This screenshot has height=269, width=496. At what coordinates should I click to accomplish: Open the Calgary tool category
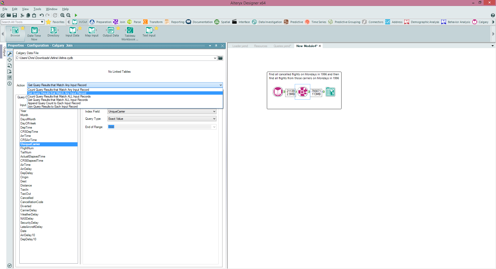(x=480, y=22)
